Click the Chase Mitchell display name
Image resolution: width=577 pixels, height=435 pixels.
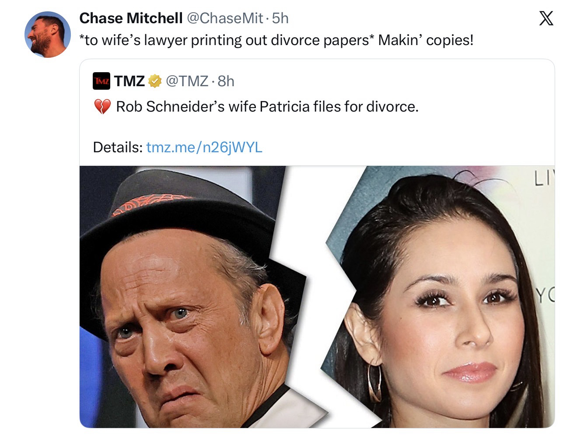pos(131,18)
